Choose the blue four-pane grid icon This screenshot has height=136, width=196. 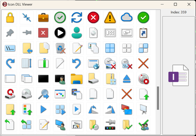pyautogui.click(x=110, y=48)
